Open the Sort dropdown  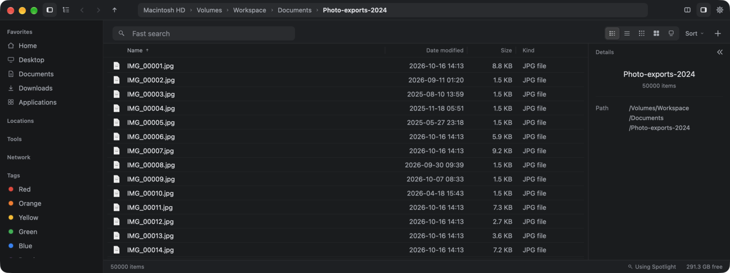click(694, 33)
